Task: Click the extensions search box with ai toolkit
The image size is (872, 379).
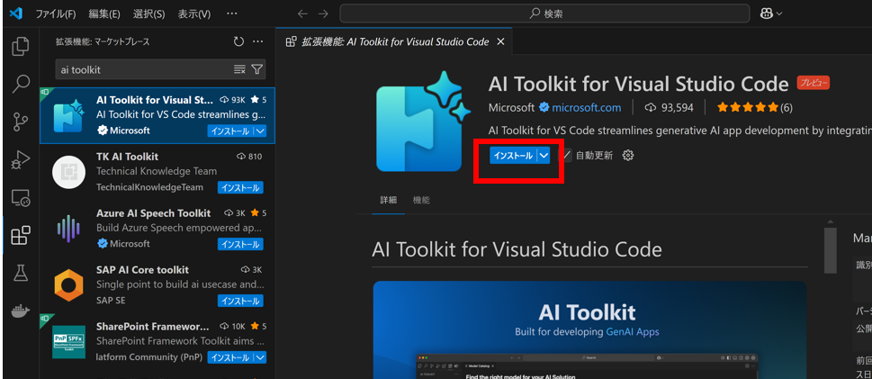Action: (x=143, y=69)
